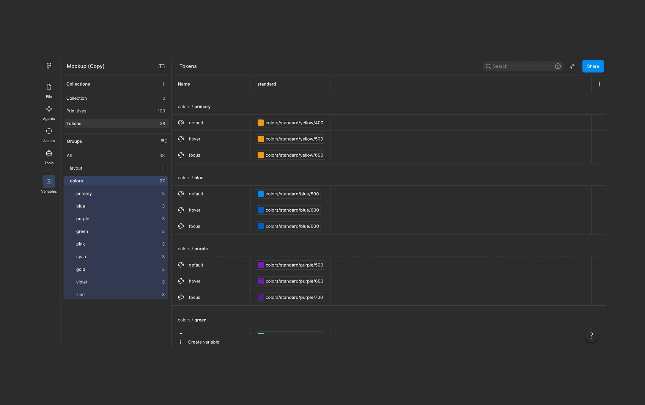645x405 pixels.
Task: Select the violet subgroup
Action: 116,282
